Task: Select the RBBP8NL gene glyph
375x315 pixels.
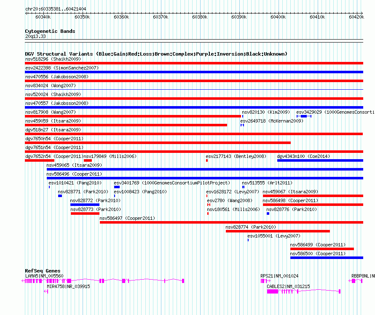Action: coord(356,281)
